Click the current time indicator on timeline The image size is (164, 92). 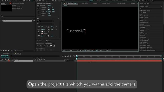coord(77,57)
